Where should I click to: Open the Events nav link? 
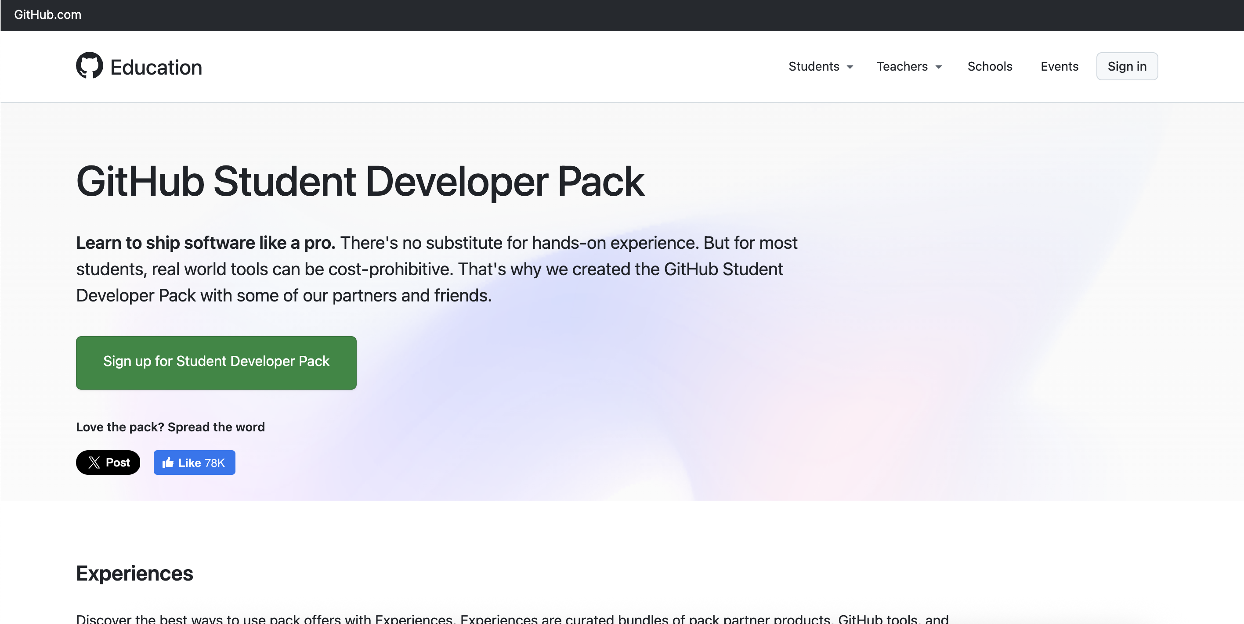tap(1059, 66)
